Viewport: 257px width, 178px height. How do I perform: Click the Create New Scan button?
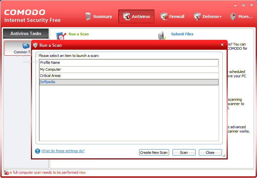pos(154,152)
